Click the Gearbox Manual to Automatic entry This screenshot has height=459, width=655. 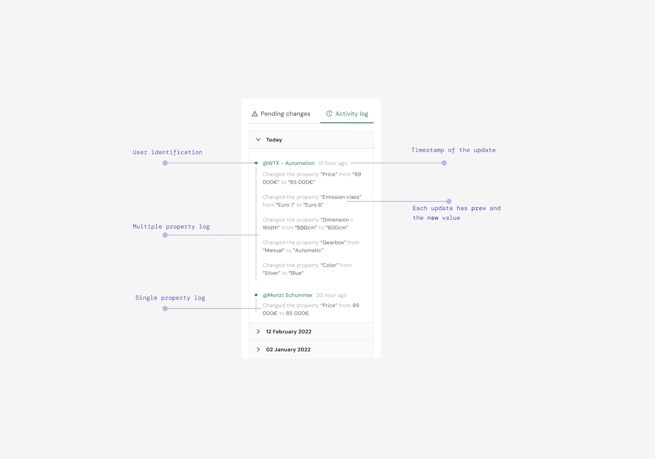pyautogui.click(x=311, y=247)
